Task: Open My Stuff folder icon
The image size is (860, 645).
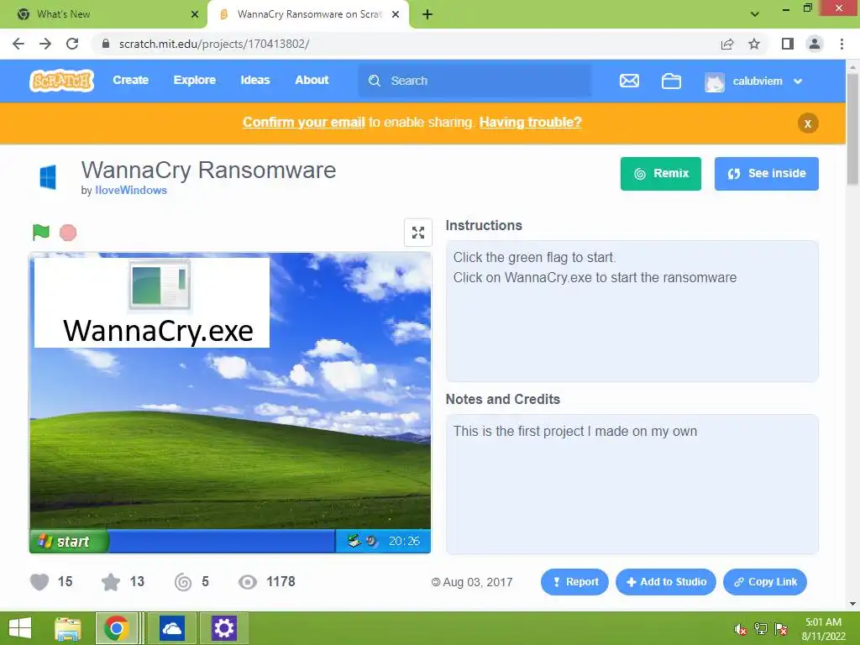Action: 671,81
